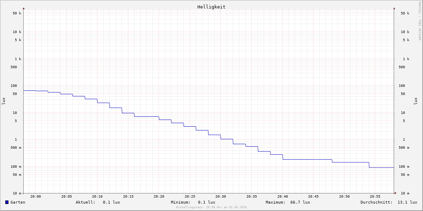Click the RRDTOOL / TOBI OETIKER watermark
Image resolution: width=423 pixels, height=211 pixels.
tap(419, 21)
